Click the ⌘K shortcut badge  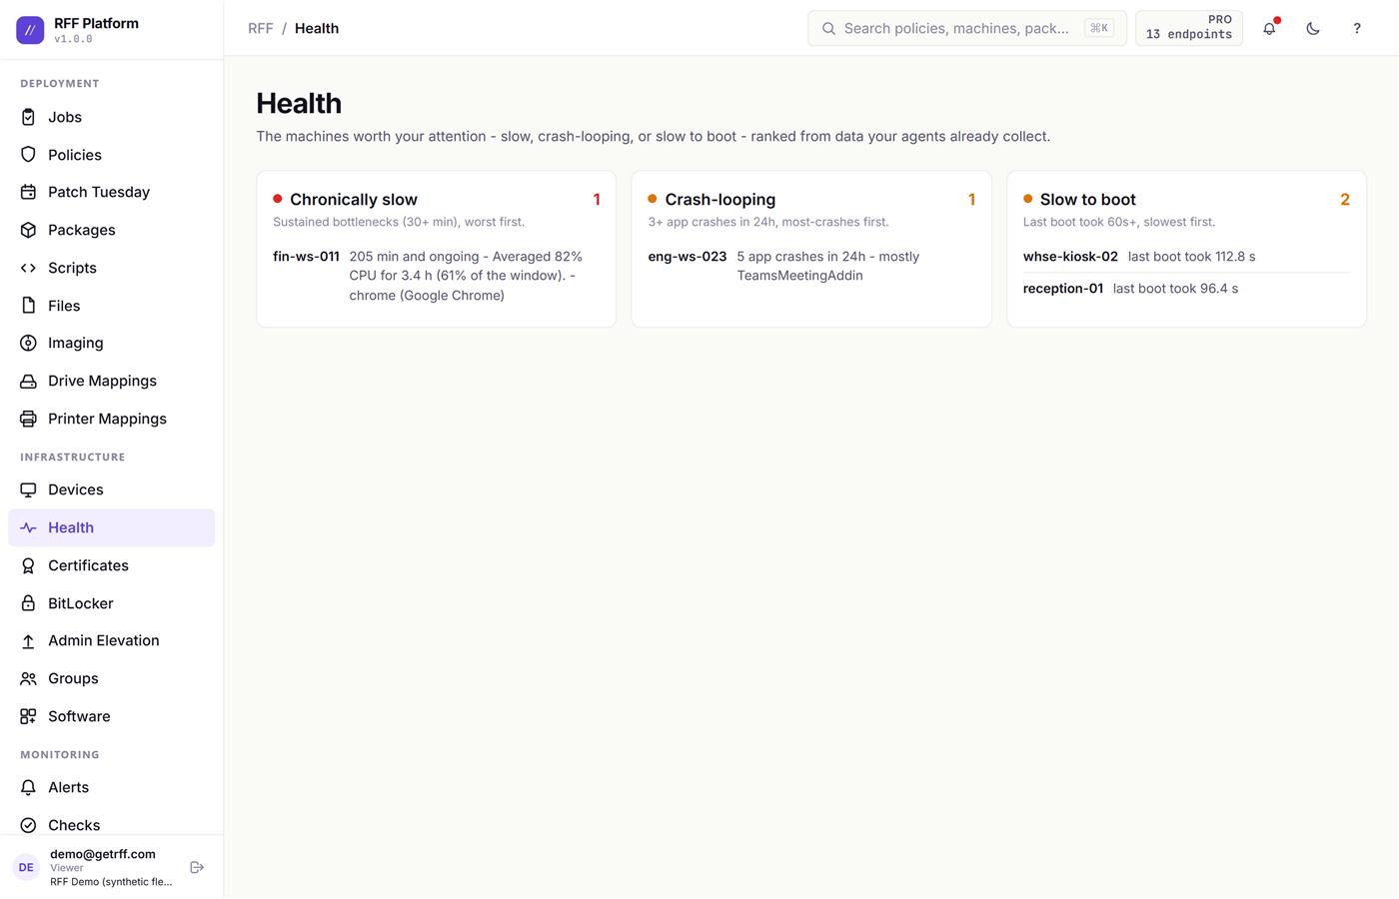coord(1099,28)
